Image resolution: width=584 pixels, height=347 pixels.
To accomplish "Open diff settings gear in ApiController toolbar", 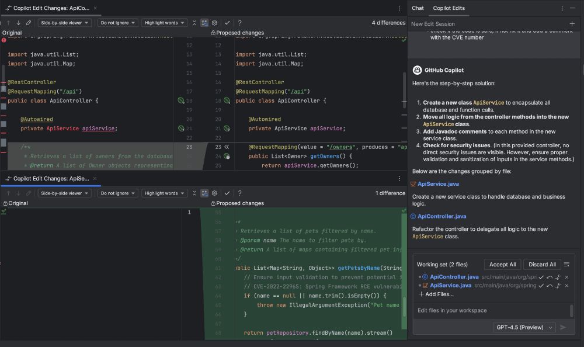I will click(214, 23).
